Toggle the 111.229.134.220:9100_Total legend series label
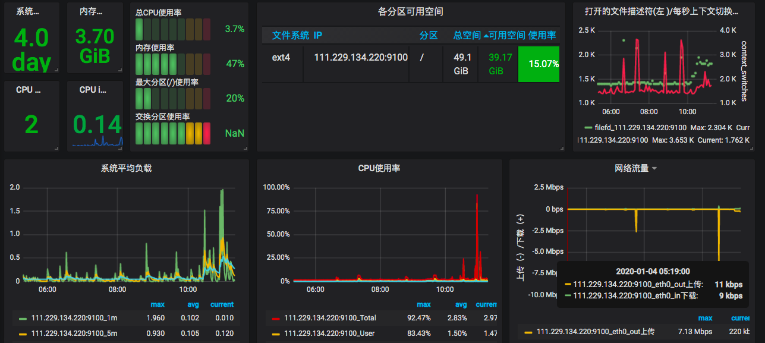The height and width of the screenshot is (343, 765). 330,319
